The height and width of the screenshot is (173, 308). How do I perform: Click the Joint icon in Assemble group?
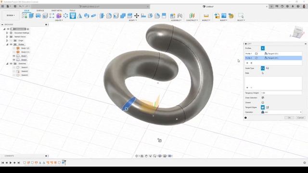coord(180,16)
